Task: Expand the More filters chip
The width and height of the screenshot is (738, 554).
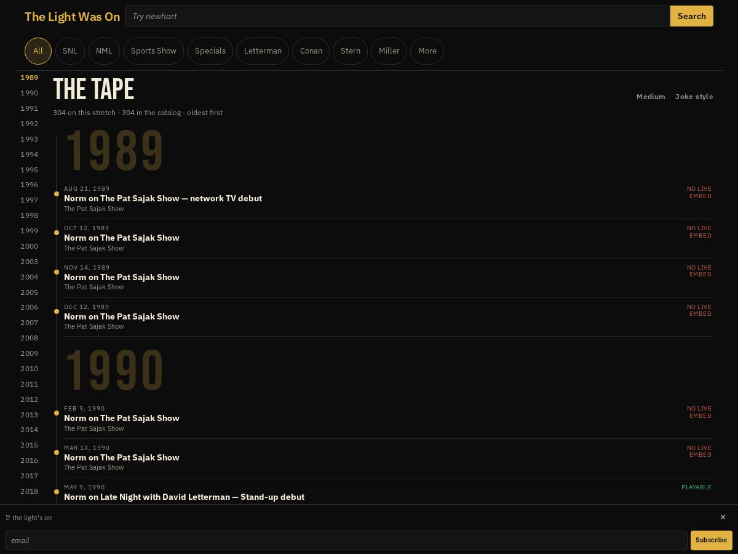Action: click(x=427, y=51)
